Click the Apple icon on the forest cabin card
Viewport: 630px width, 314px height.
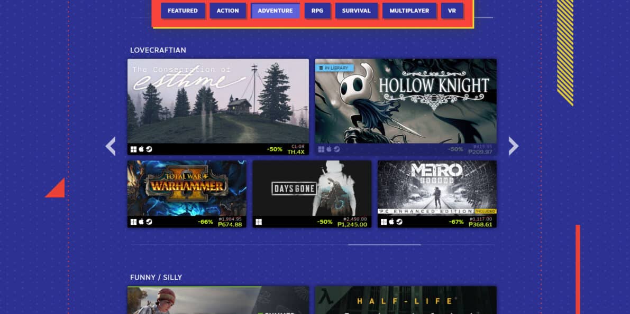coord(141,149)
